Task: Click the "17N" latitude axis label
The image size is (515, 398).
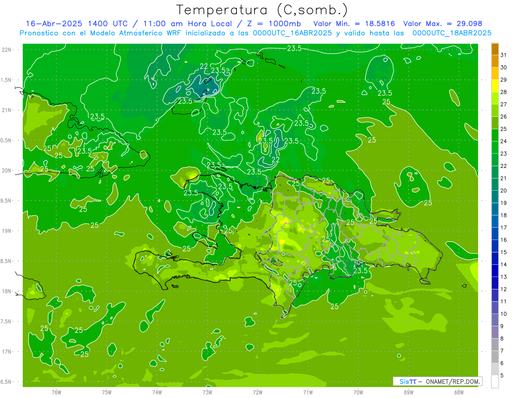Action: coord(7,352)
